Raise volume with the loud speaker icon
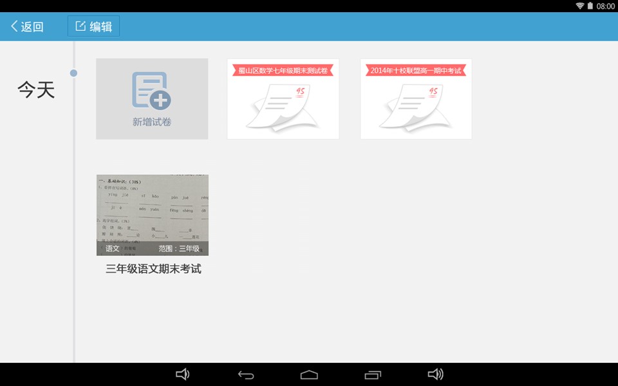 click(436, 374)
